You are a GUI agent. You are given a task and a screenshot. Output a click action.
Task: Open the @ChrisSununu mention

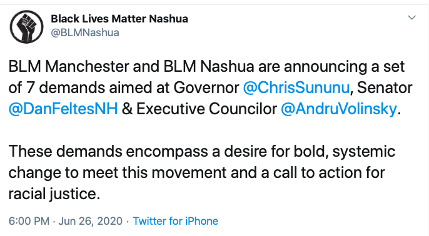point(296,87)
